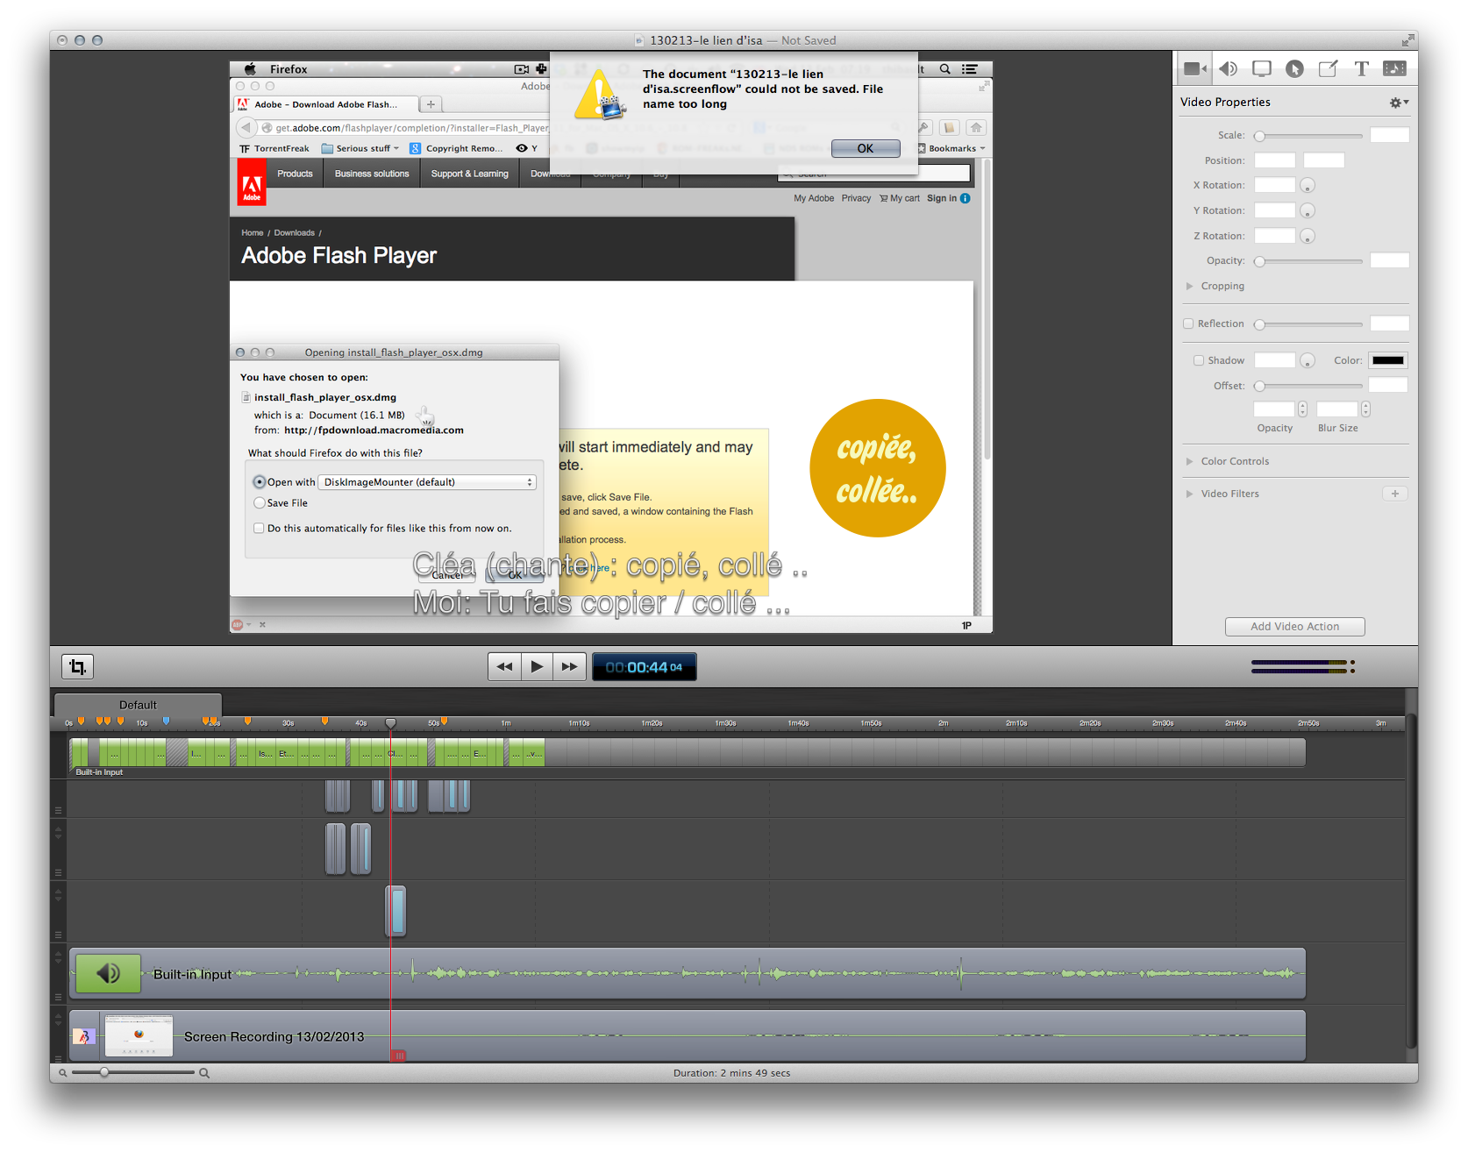Select the text clip labeled '..v...'

[x=533, y=753]
